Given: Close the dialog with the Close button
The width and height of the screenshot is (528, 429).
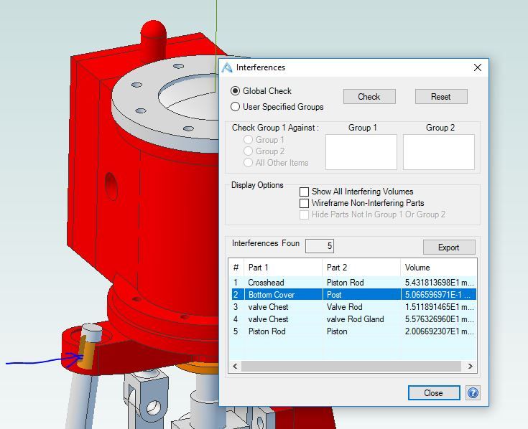Looking at the screenshot, I should 434,392.
